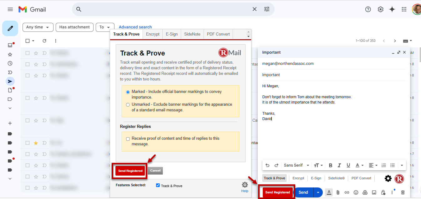This screenshot has height=199, width=421.
Task: Switch to E-Sign tab in RMail dialog
Action: pos(172,34)
